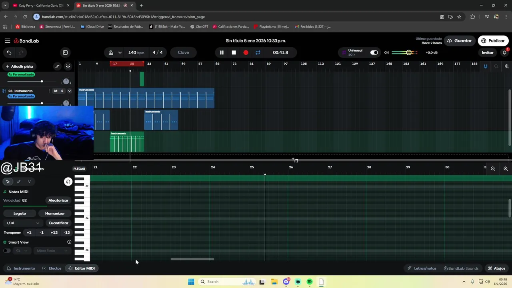Apply Legato to notes

click(20, 214)
